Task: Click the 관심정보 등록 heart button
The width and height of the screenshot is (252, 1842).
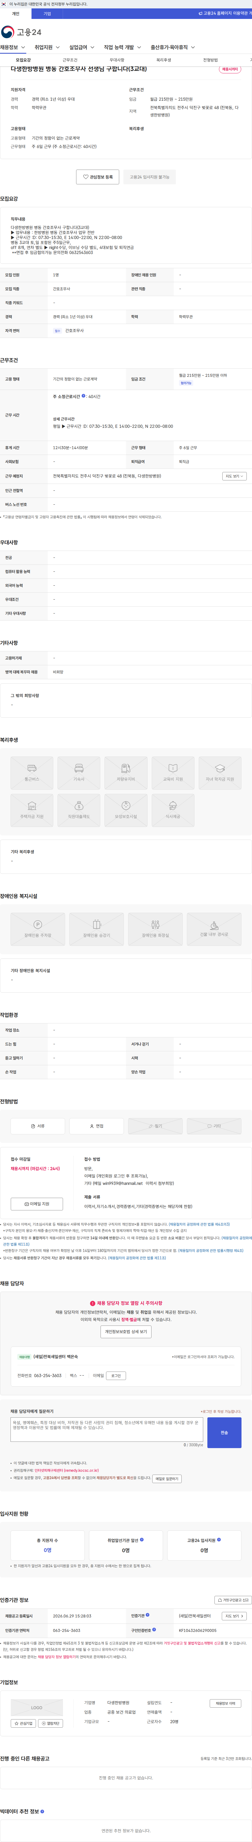Action: point(98,177)
